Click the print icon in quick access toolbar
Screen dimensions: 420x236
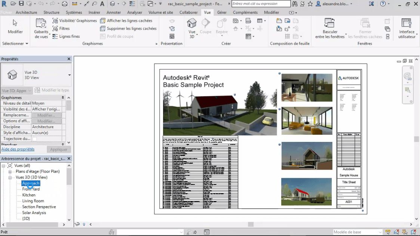[x=64, y=4]
